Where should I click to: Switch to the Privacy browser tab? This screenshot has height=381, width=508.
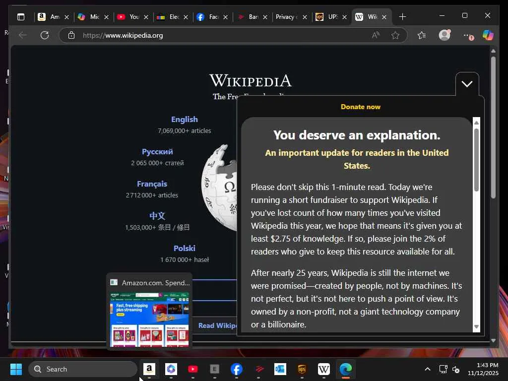291,17
